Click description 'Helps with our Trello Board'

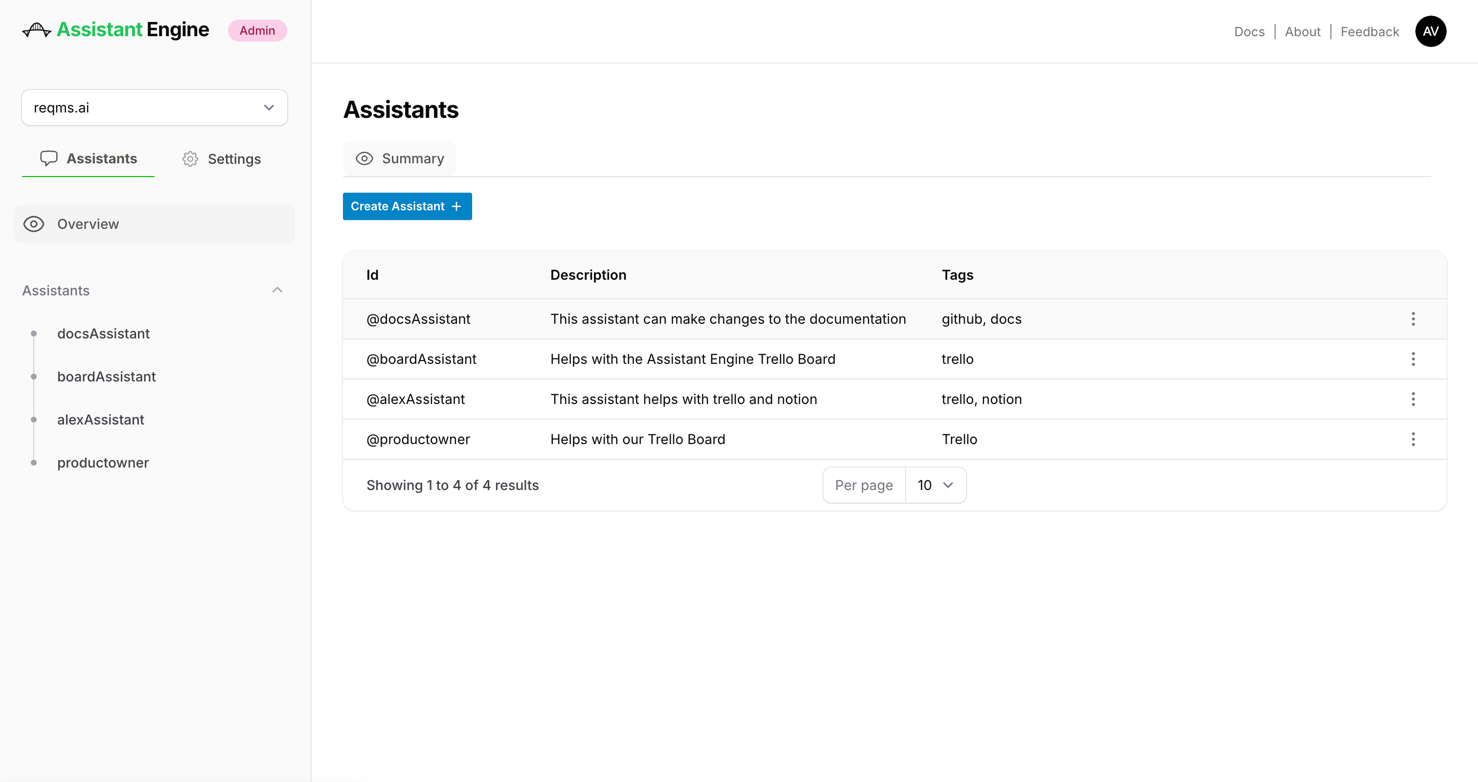pyautogui.click(x=637, y=440)
